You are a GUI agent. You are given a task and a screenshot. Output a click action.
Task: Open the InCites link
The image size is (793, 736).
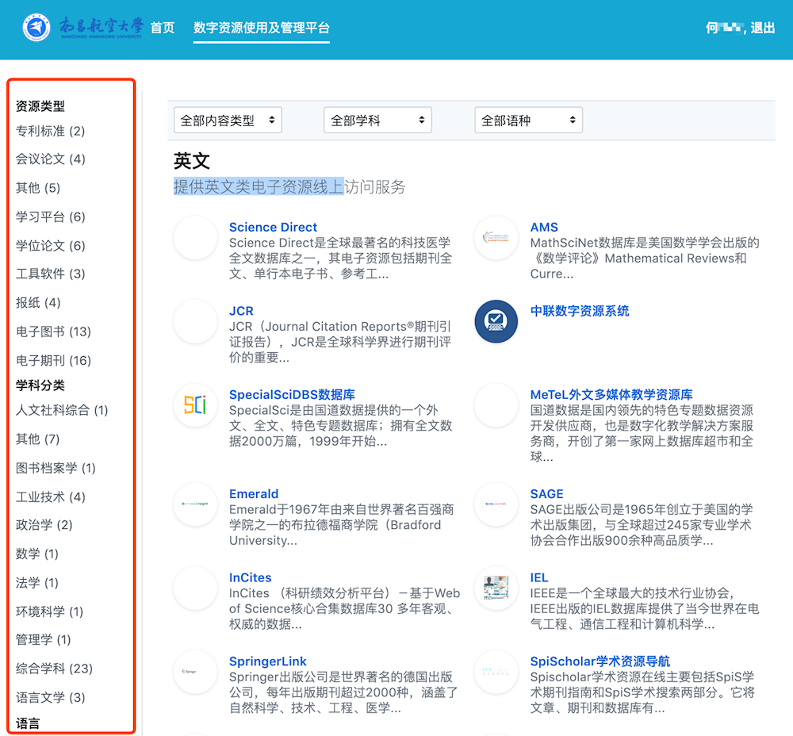251,577
